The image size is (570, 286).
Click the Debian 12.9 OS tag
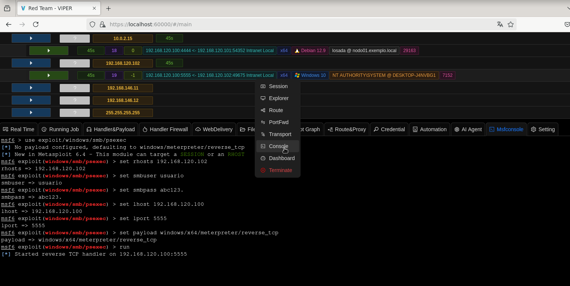[310, 51]
